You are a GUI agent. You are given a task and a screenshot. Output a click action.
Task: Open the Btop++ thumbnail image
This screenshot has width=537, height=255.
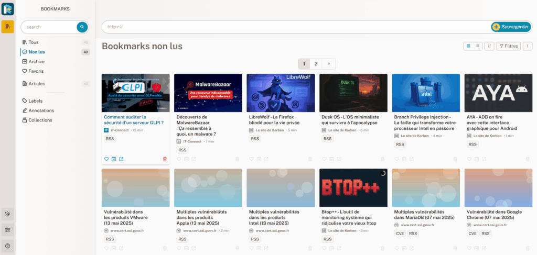tap(353, 187)
